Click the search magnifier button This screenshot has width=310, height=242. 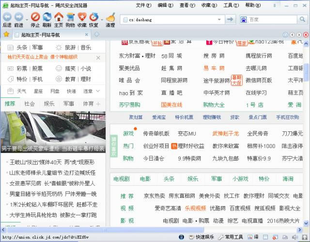302,19
